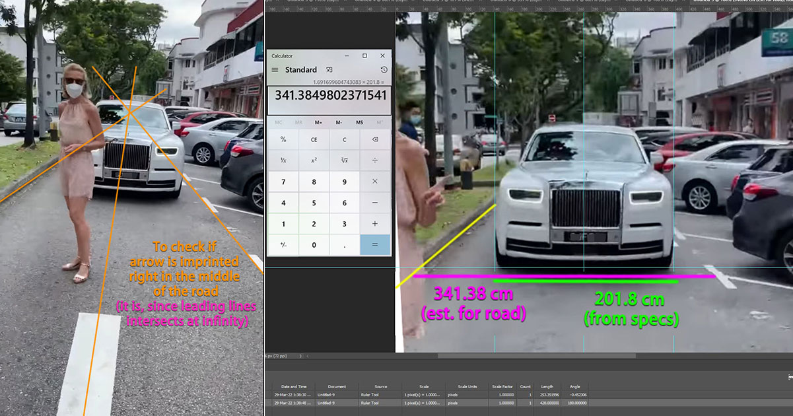Click the Scale Units column header
Screen dimensions: 793x416
[468, 386]
